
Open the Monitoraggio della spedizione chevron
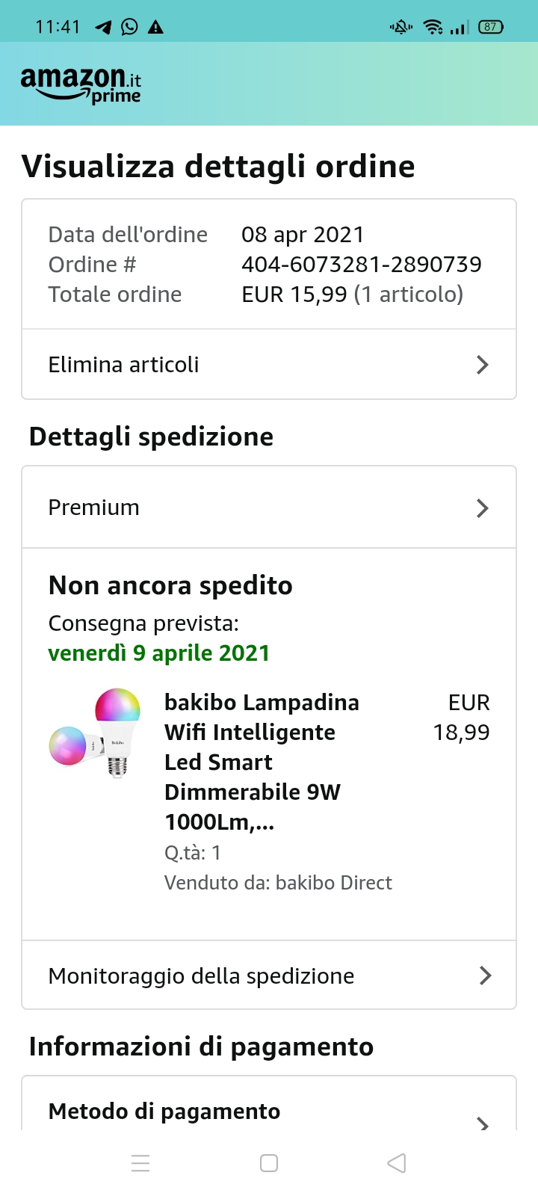click(x=485, y=975)
